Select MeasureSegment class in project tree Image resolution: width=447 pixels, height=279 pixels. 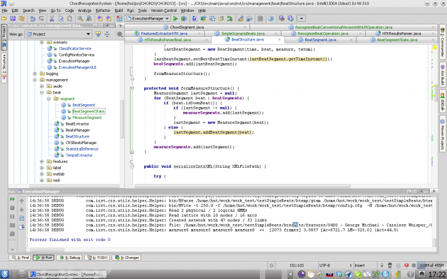tap(86, 118)
